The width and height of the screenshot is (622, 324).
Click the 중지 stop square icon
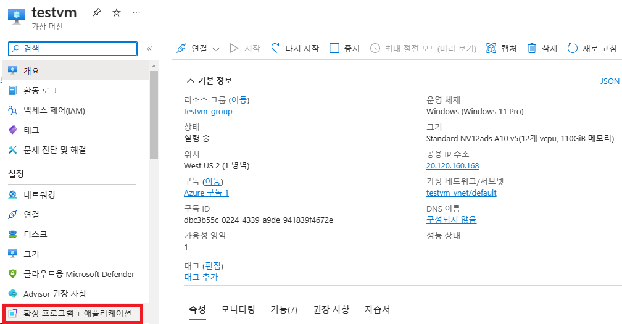pos(334,48)
